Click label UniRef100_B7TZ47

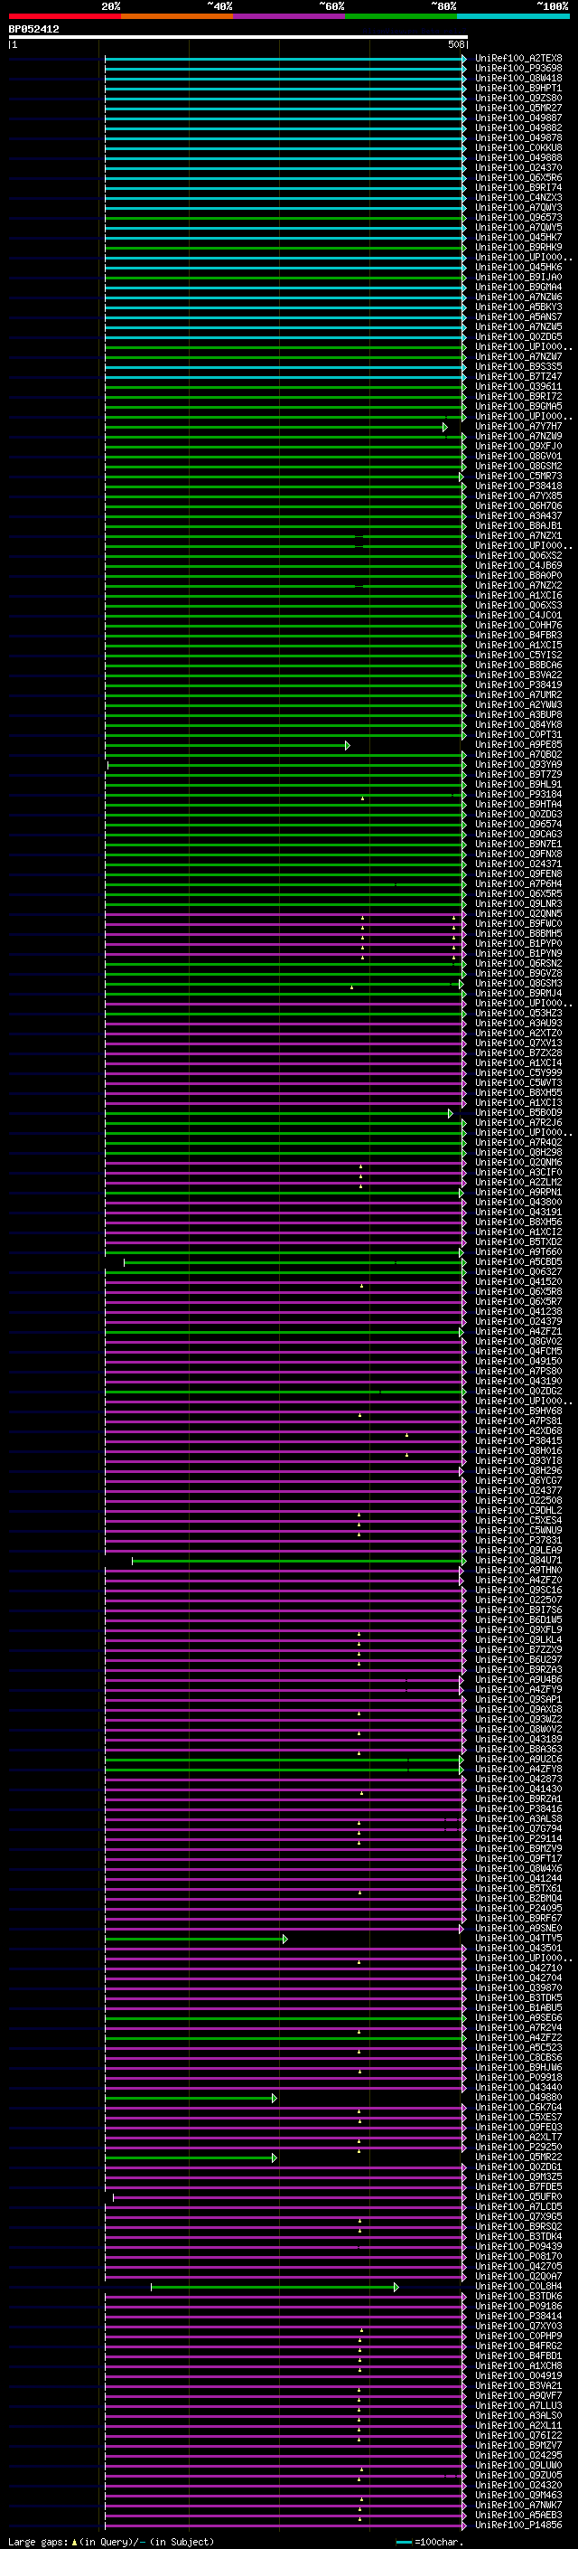517,377
